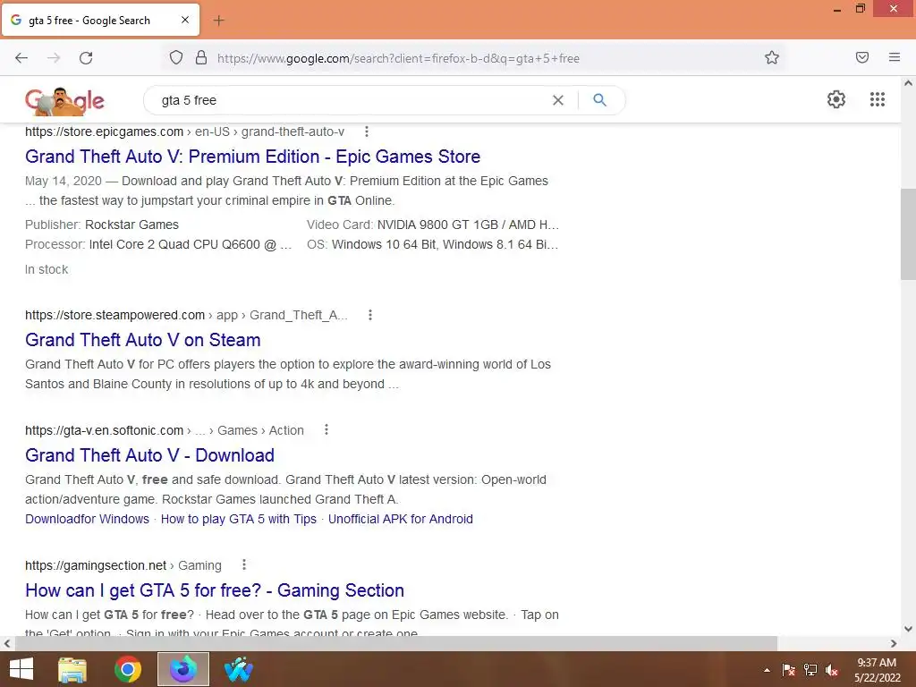Click the address bar URL

[398, 58]
